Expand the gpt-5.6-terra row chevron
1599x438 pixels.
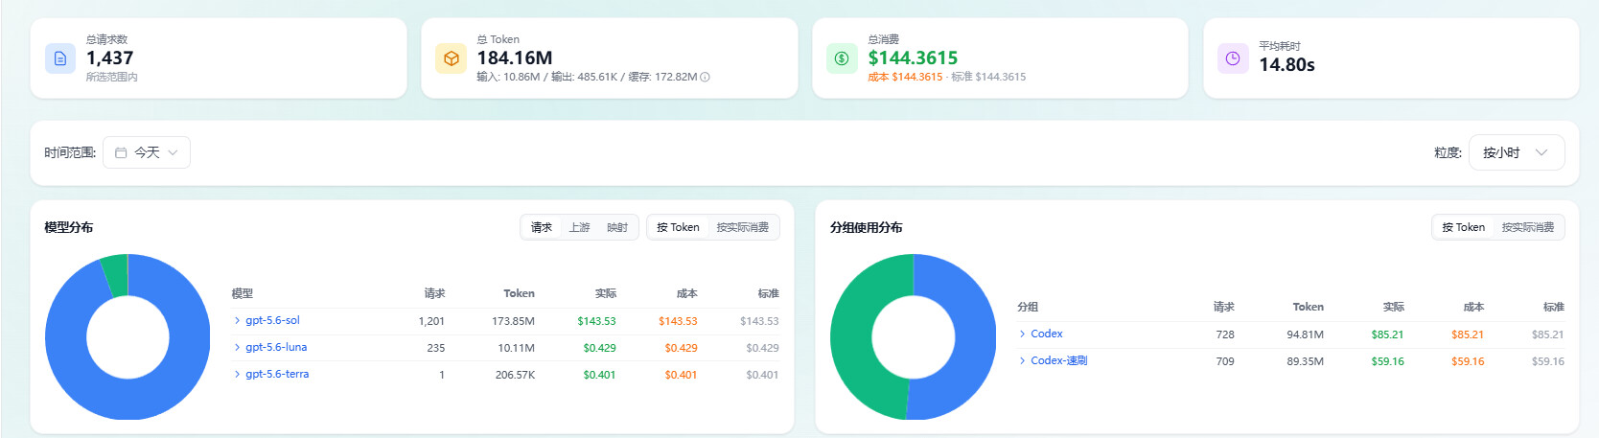237,375
